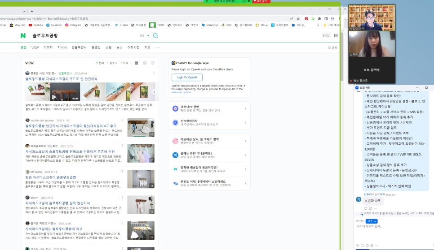The height and width of the screenshot is (250, 434).
Task: Open result '자석마스크걸이는 슬로우드공방이 최고'
Action: coord(54,229)
